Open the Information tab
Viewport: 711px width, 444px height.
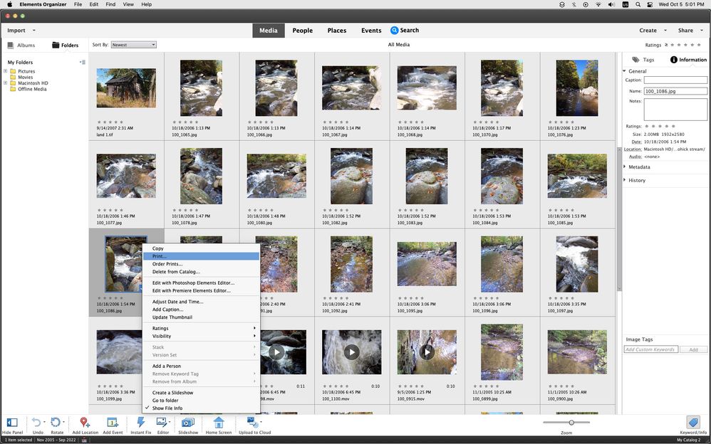(x=688, y=59)
